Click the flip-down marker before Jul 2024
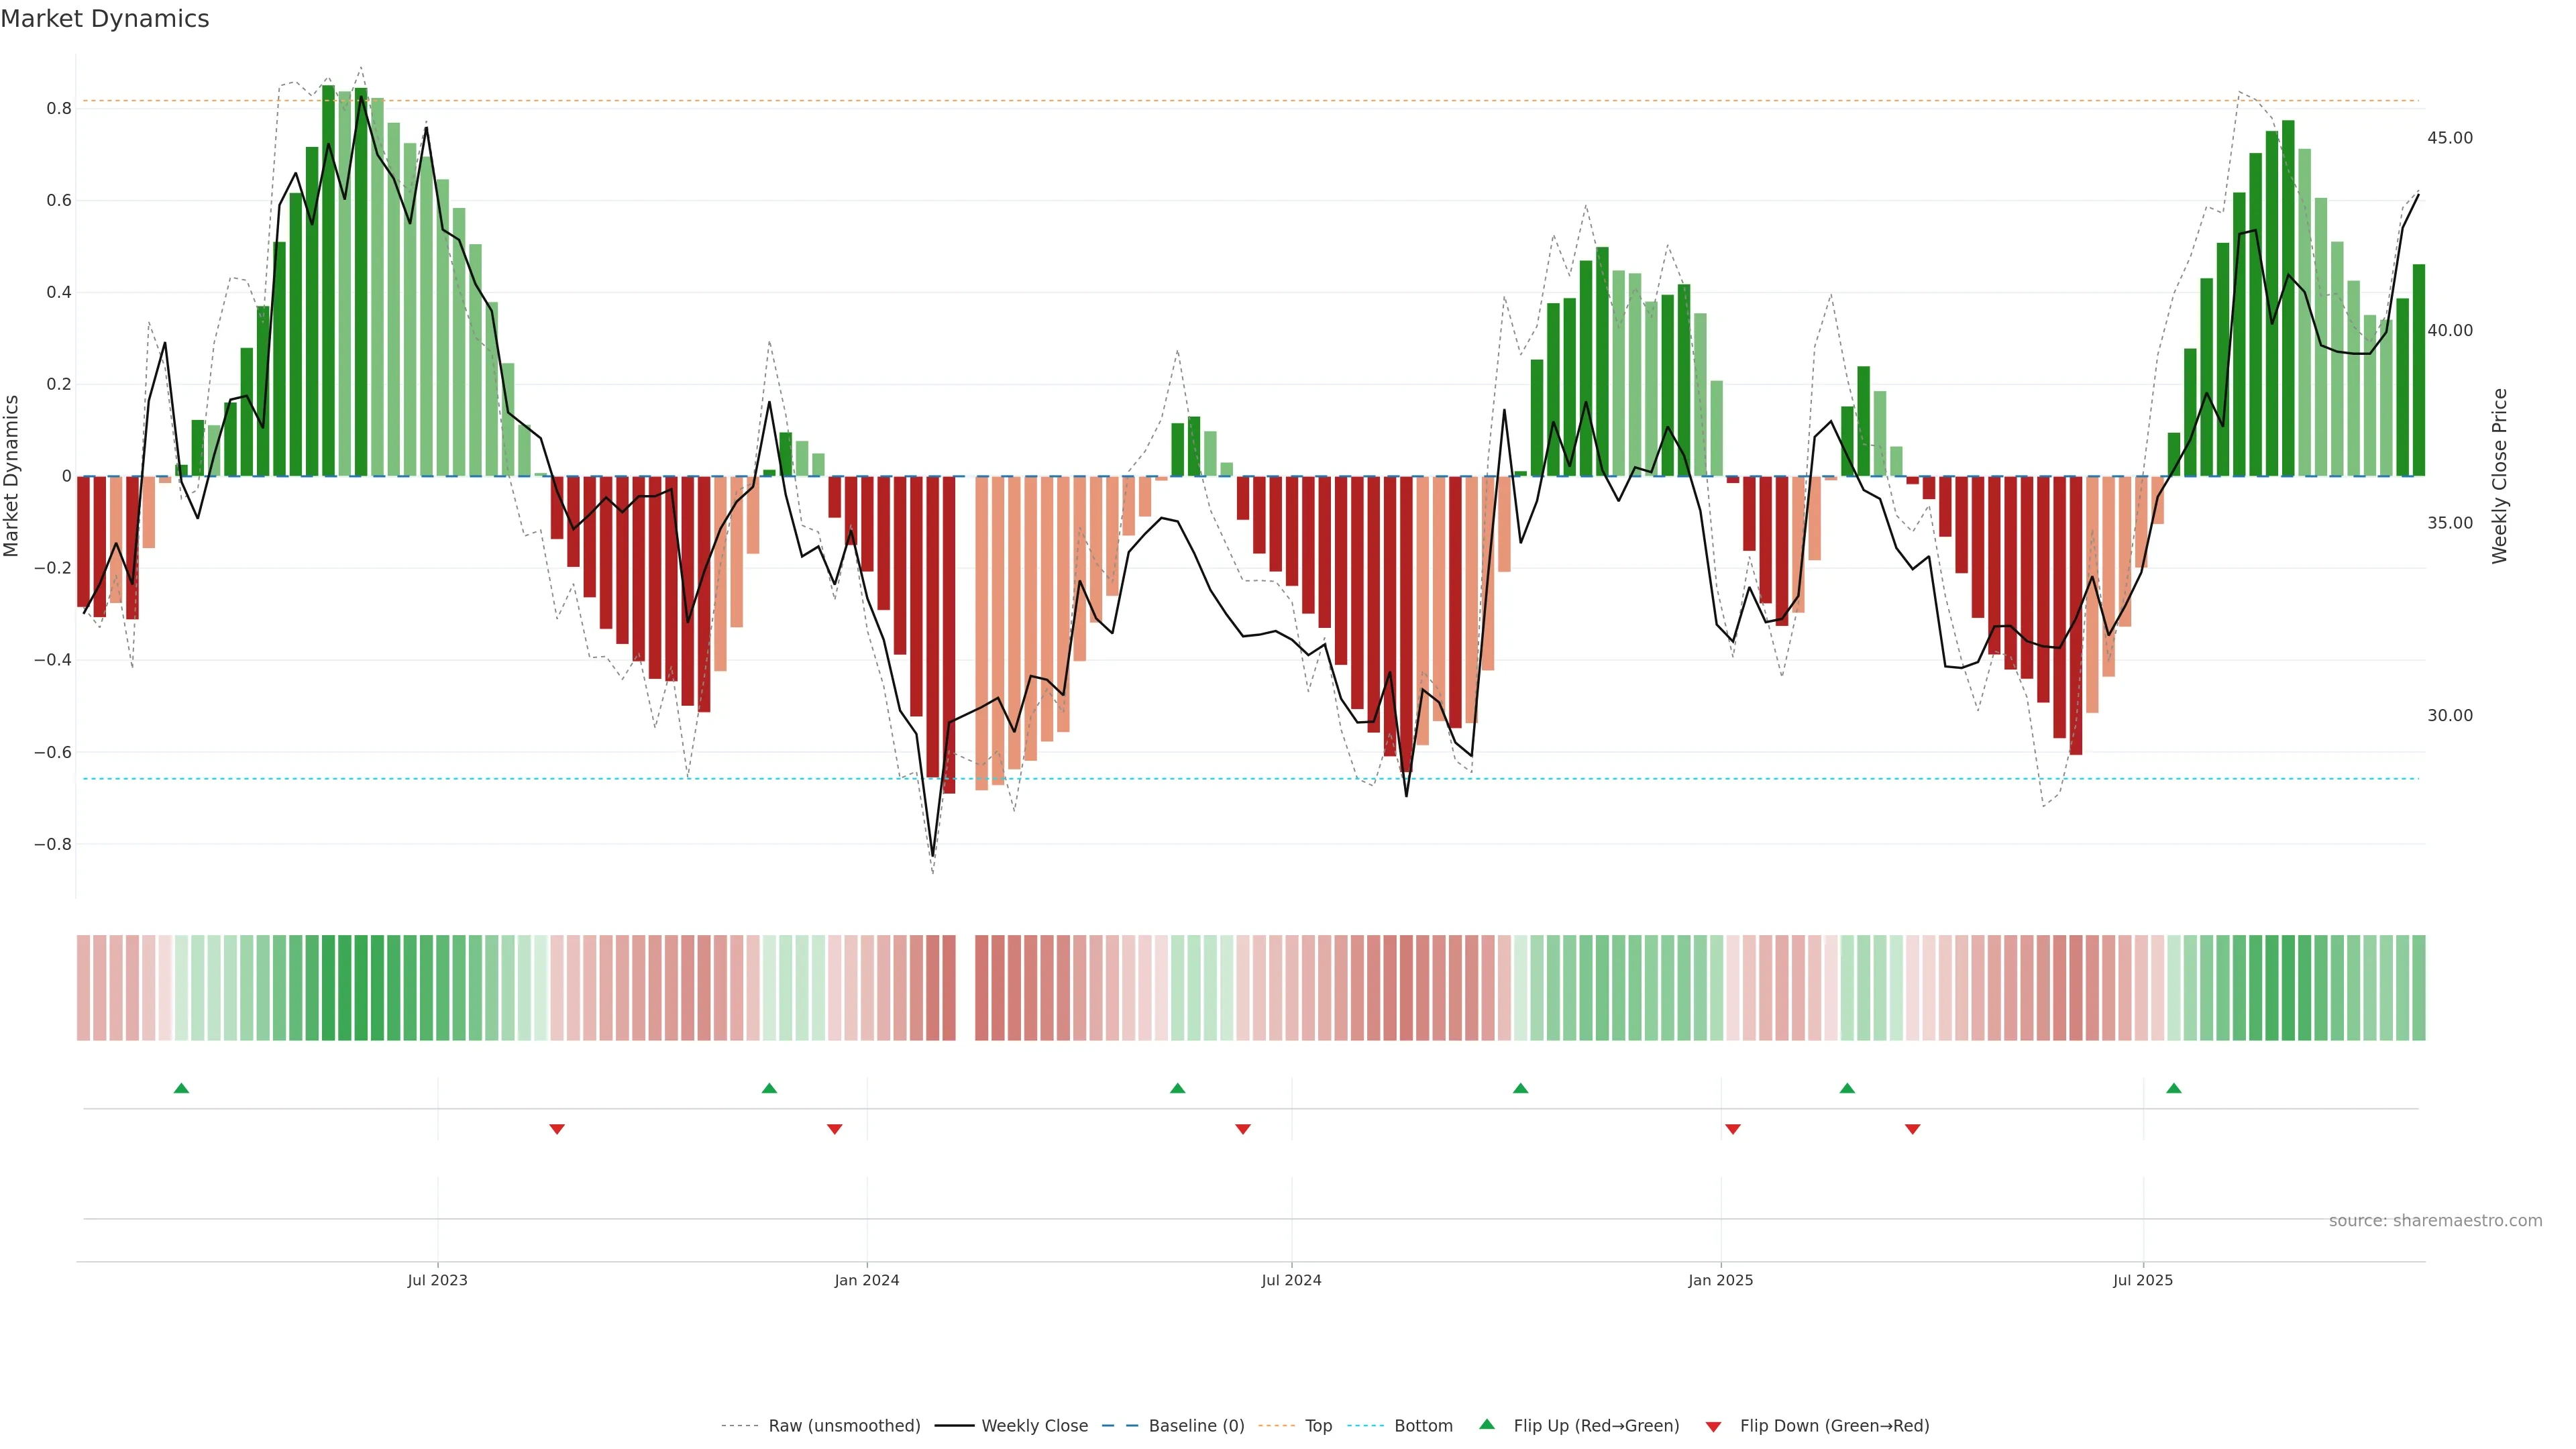This screenshot has height=1449, width=2576. tap(1243, 1129)
